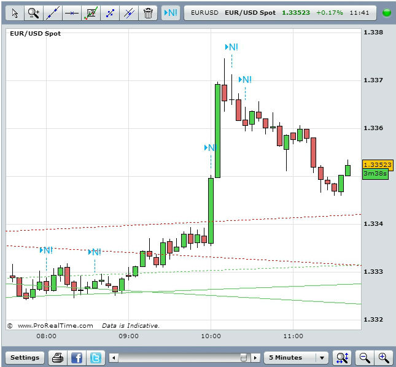
Task: Click the www.ProRealTime.com link text
Action: pyautogui.click(x=55, y=326)
